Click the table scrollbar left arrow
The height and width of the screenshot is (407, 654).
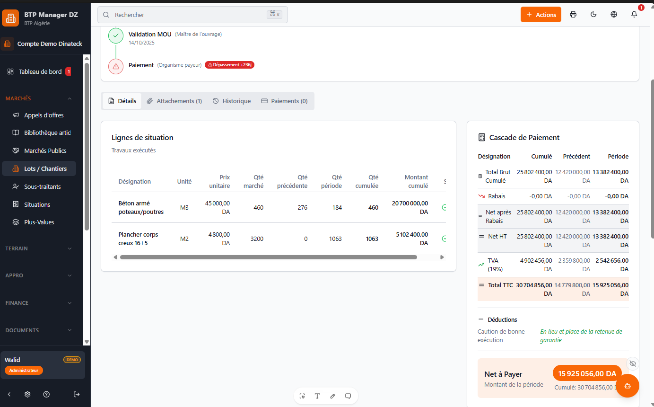[115, 257]
